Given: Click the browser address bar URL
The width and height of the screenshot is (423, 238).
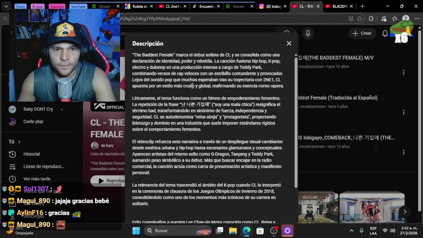Looking at the screenshot, I should point(155,19).
